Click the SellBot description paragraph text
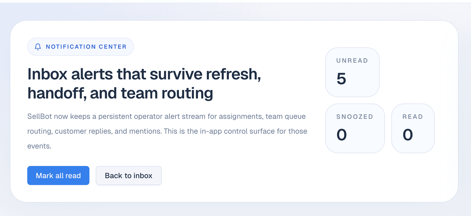 [167, 131]
